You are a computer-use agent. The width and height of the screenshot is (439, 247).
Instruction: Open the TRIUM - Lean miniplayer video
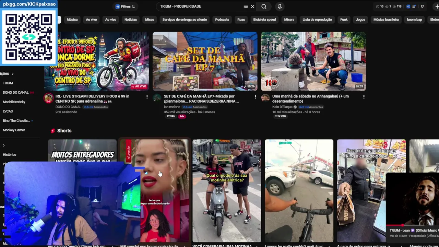[x=413, y=199]
